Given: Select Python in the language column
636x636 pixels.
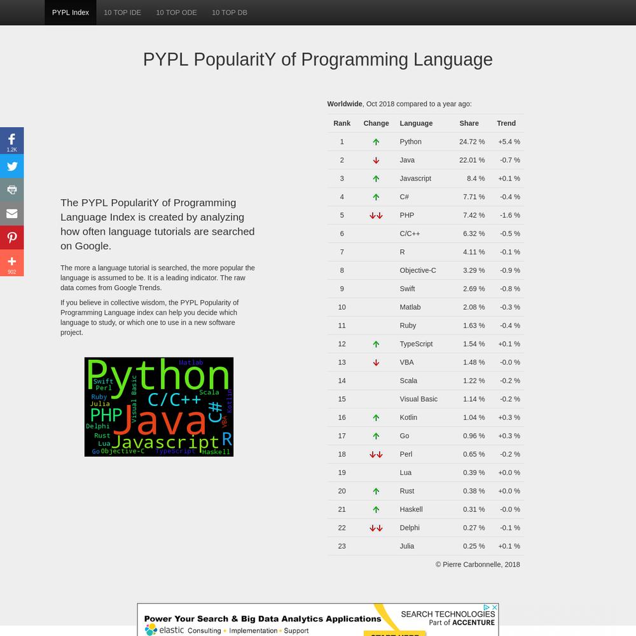Looking at the screenshot, I should click(410, 142).
